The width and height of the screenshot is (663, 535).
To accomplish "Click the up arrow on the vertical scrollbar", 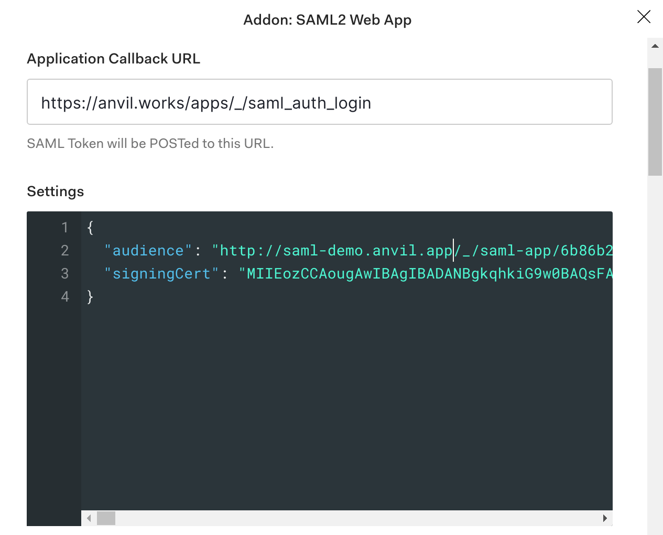I will [x=655, y=46].
